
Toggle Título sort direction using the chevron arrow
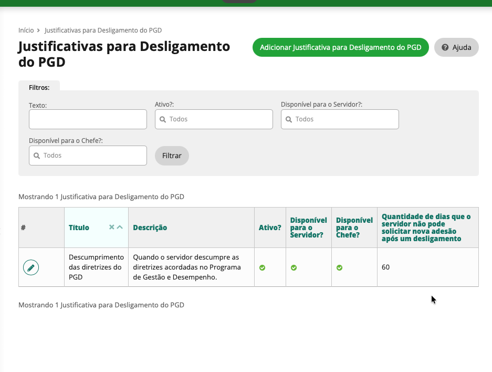click(x=120, y=228)
